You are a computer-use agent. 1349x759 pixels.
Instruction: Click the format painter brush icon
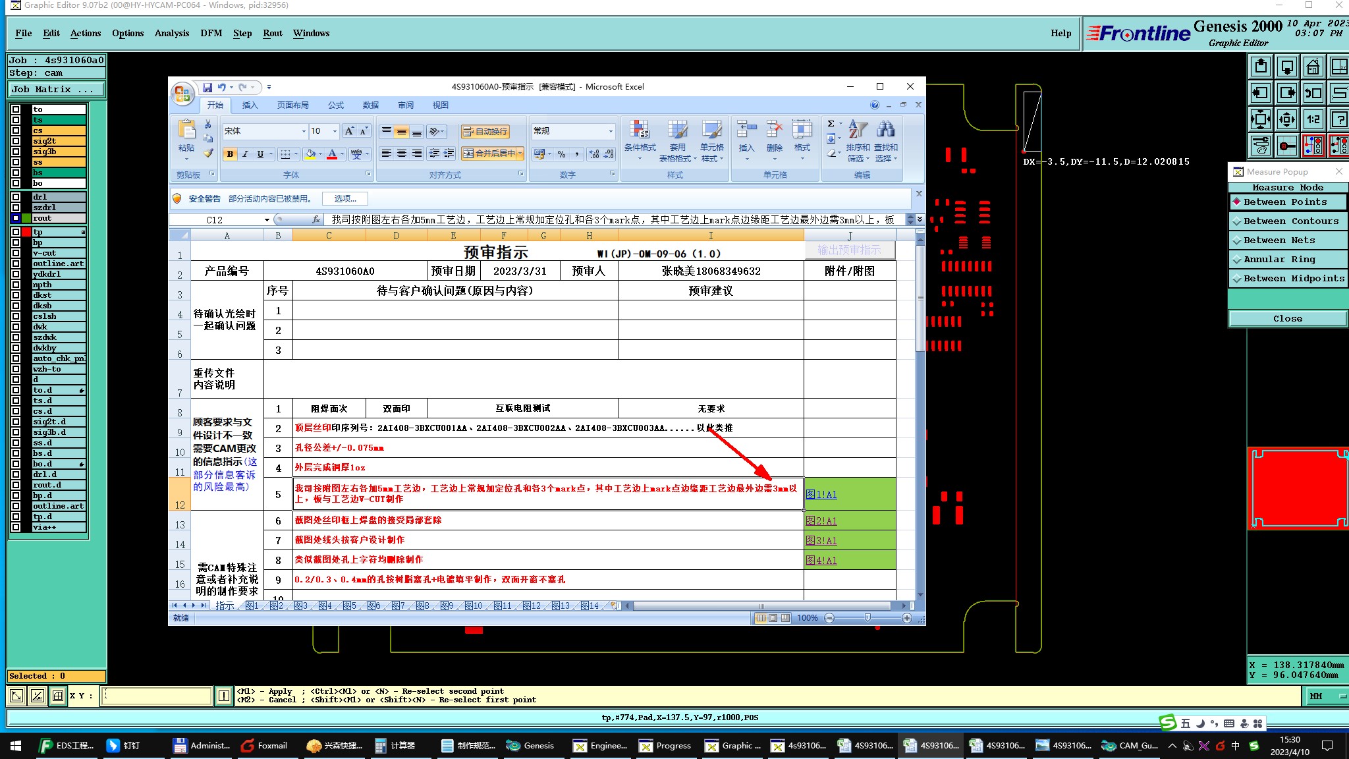coord(208,153)
